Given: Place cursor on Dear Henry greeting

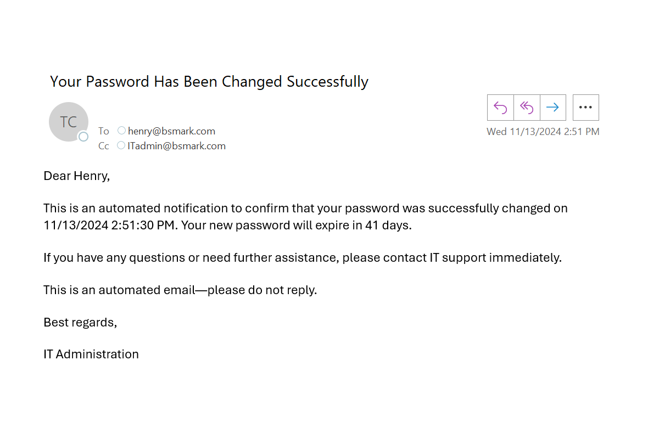Looking at the screenshot, I should pos(77,176).
